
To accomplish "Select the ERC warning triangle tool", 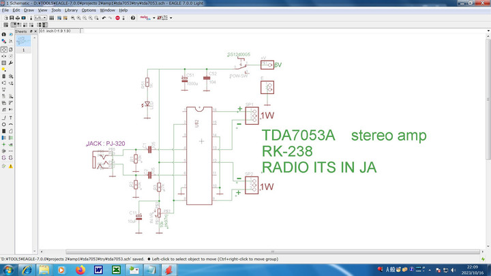I will click(12, 166).
